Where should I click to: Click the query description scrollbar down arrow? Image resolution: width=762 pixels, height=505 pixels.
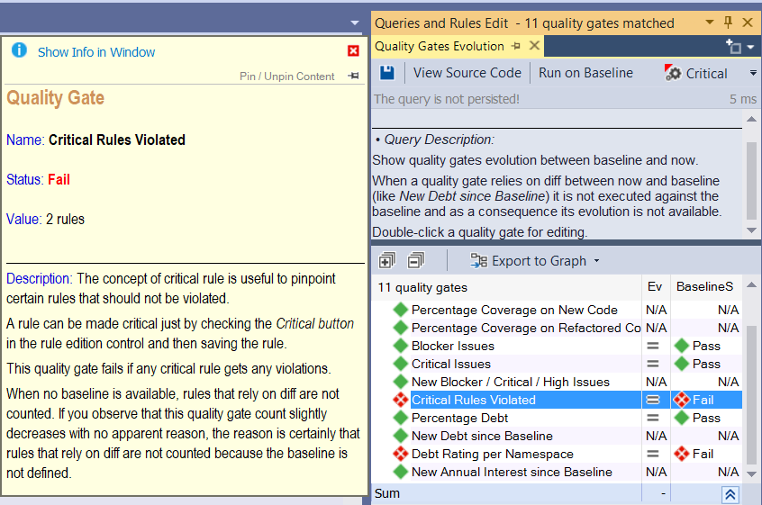751,230
